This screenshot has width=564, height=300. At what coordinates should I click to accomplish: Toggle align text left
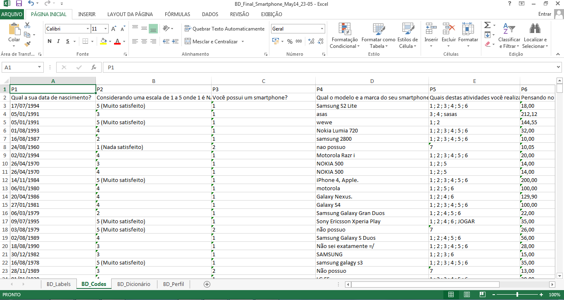tap(135, 41)
